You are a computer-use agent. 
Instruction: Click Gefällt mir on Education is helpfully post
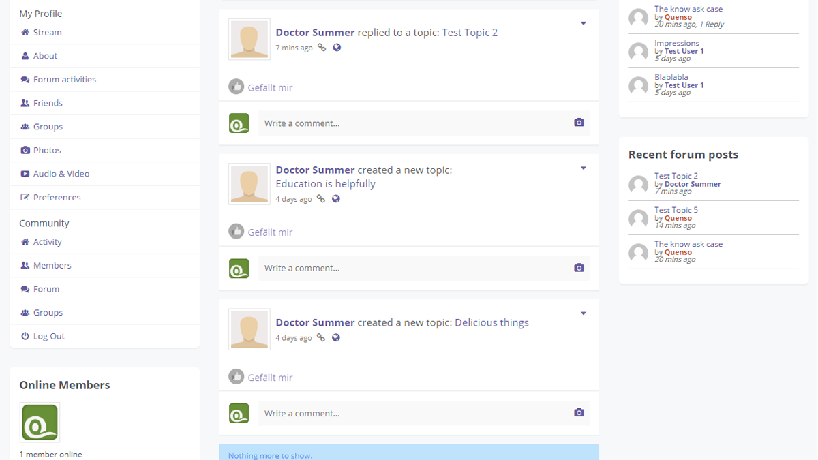pos(270,232)
